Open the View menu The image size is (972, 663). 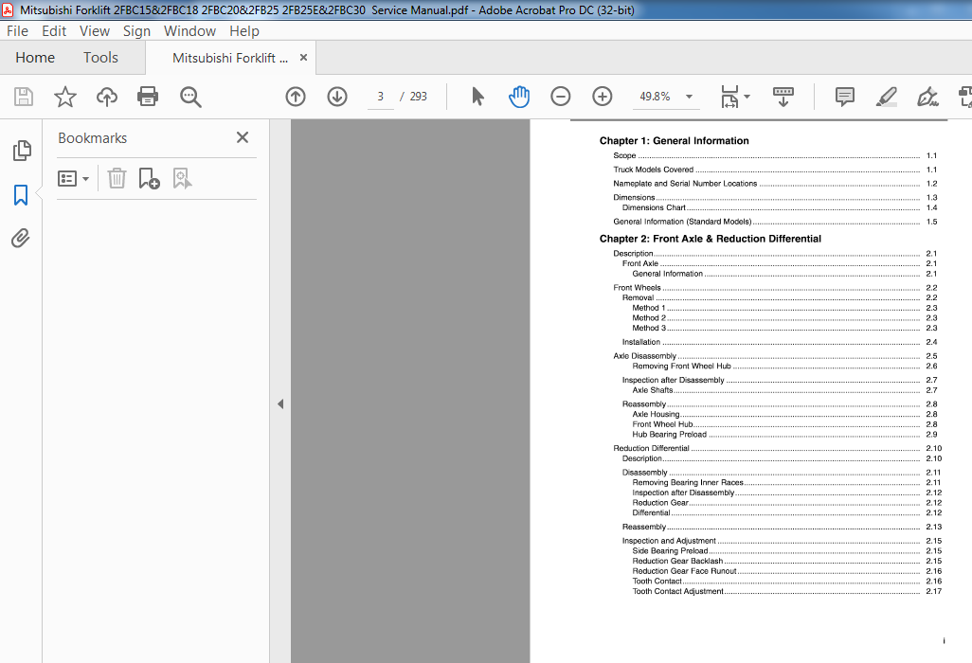coord(94,31)
